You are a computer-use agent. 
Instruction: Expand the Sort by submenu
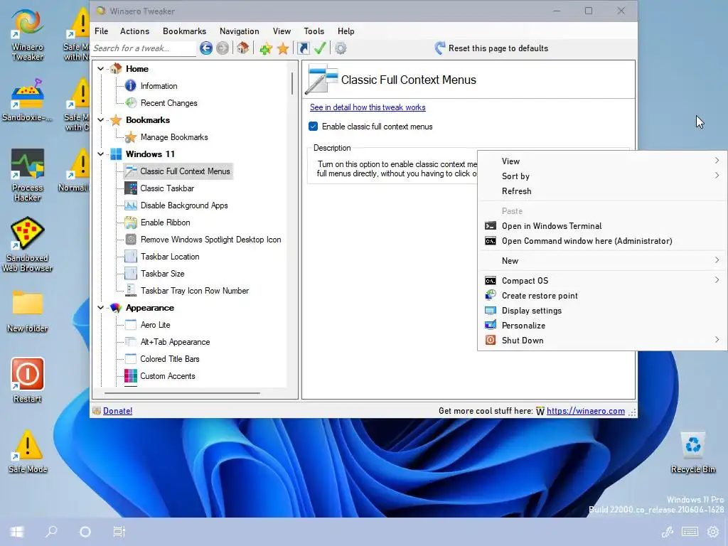click(602, 176)
